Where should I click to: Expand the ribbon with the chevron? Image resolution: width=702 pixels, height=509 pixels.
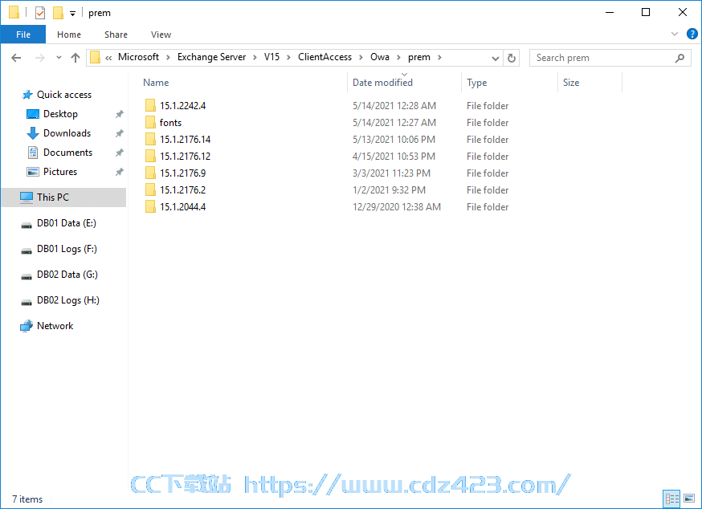[x=675, y=34]
